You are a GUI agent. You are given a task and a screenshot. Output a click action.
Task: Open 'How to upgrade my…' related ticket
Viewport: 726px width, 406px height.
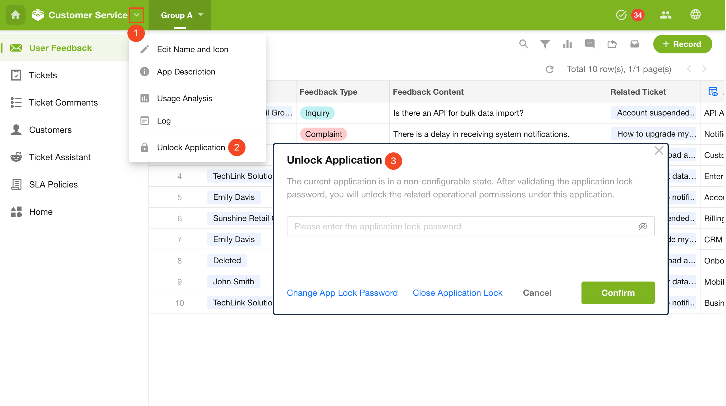coord(653,134)
